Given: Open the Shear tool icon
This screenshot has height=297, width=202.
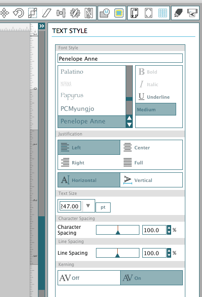Looking at the screenshot, I should (46, 13).
